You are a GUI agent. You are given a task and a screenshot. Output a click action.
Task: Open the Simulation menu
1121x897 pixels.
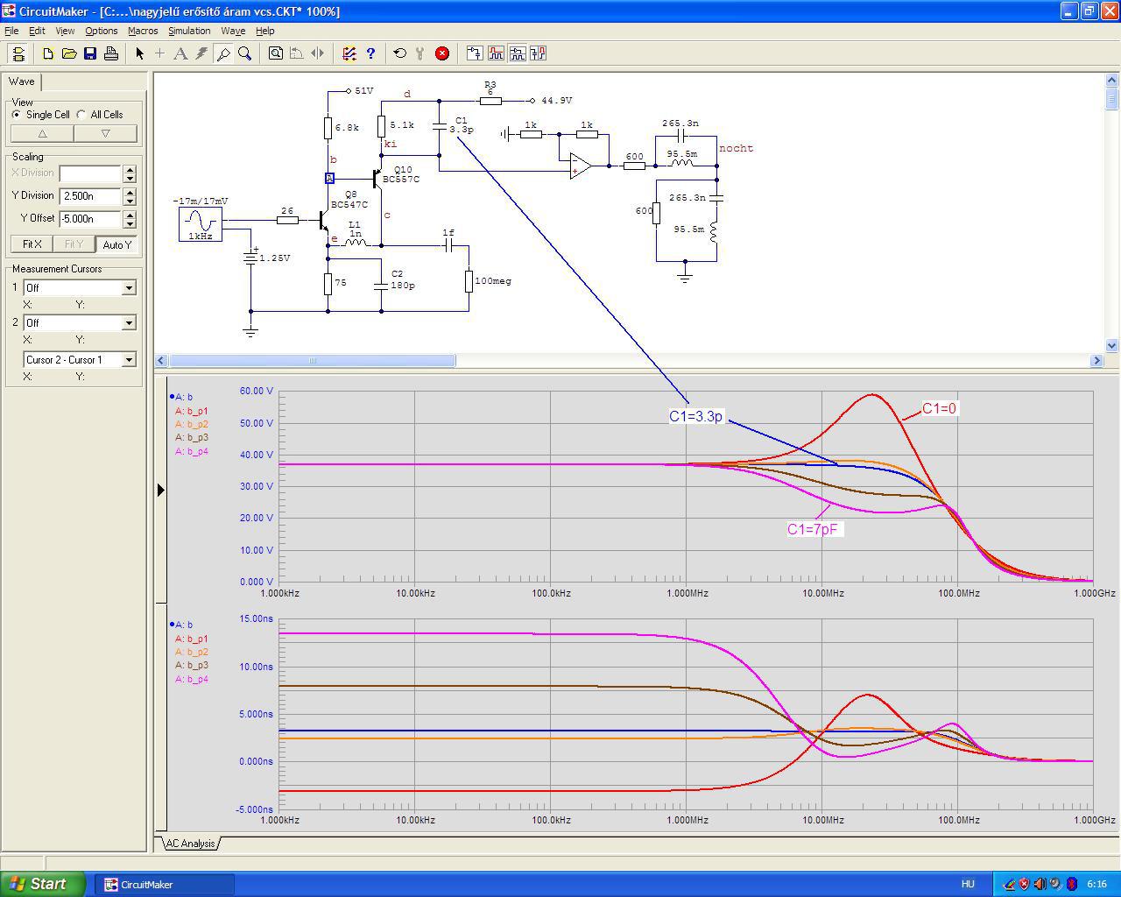click(x=189, y=31)
